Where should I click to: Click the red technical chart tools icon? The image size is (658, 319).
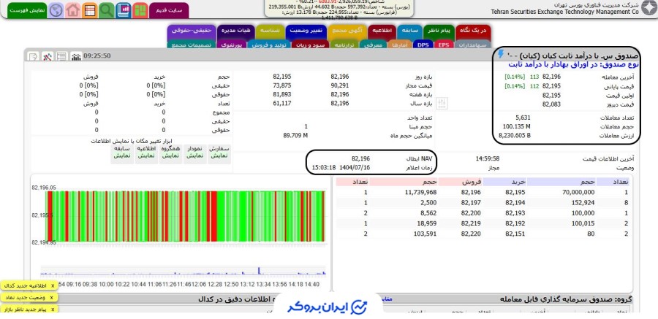pos(48,56)
